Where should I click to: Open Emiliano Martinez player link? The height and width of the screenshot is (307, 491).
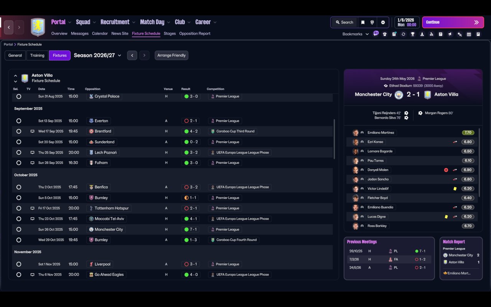(x=381, y=133)
